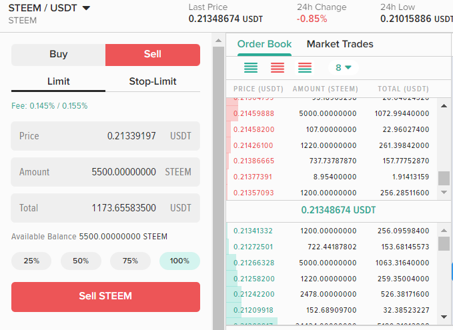Open the Market Trades tab
The width and height of the screenshot is (453, 330).
tap(340, 44)
